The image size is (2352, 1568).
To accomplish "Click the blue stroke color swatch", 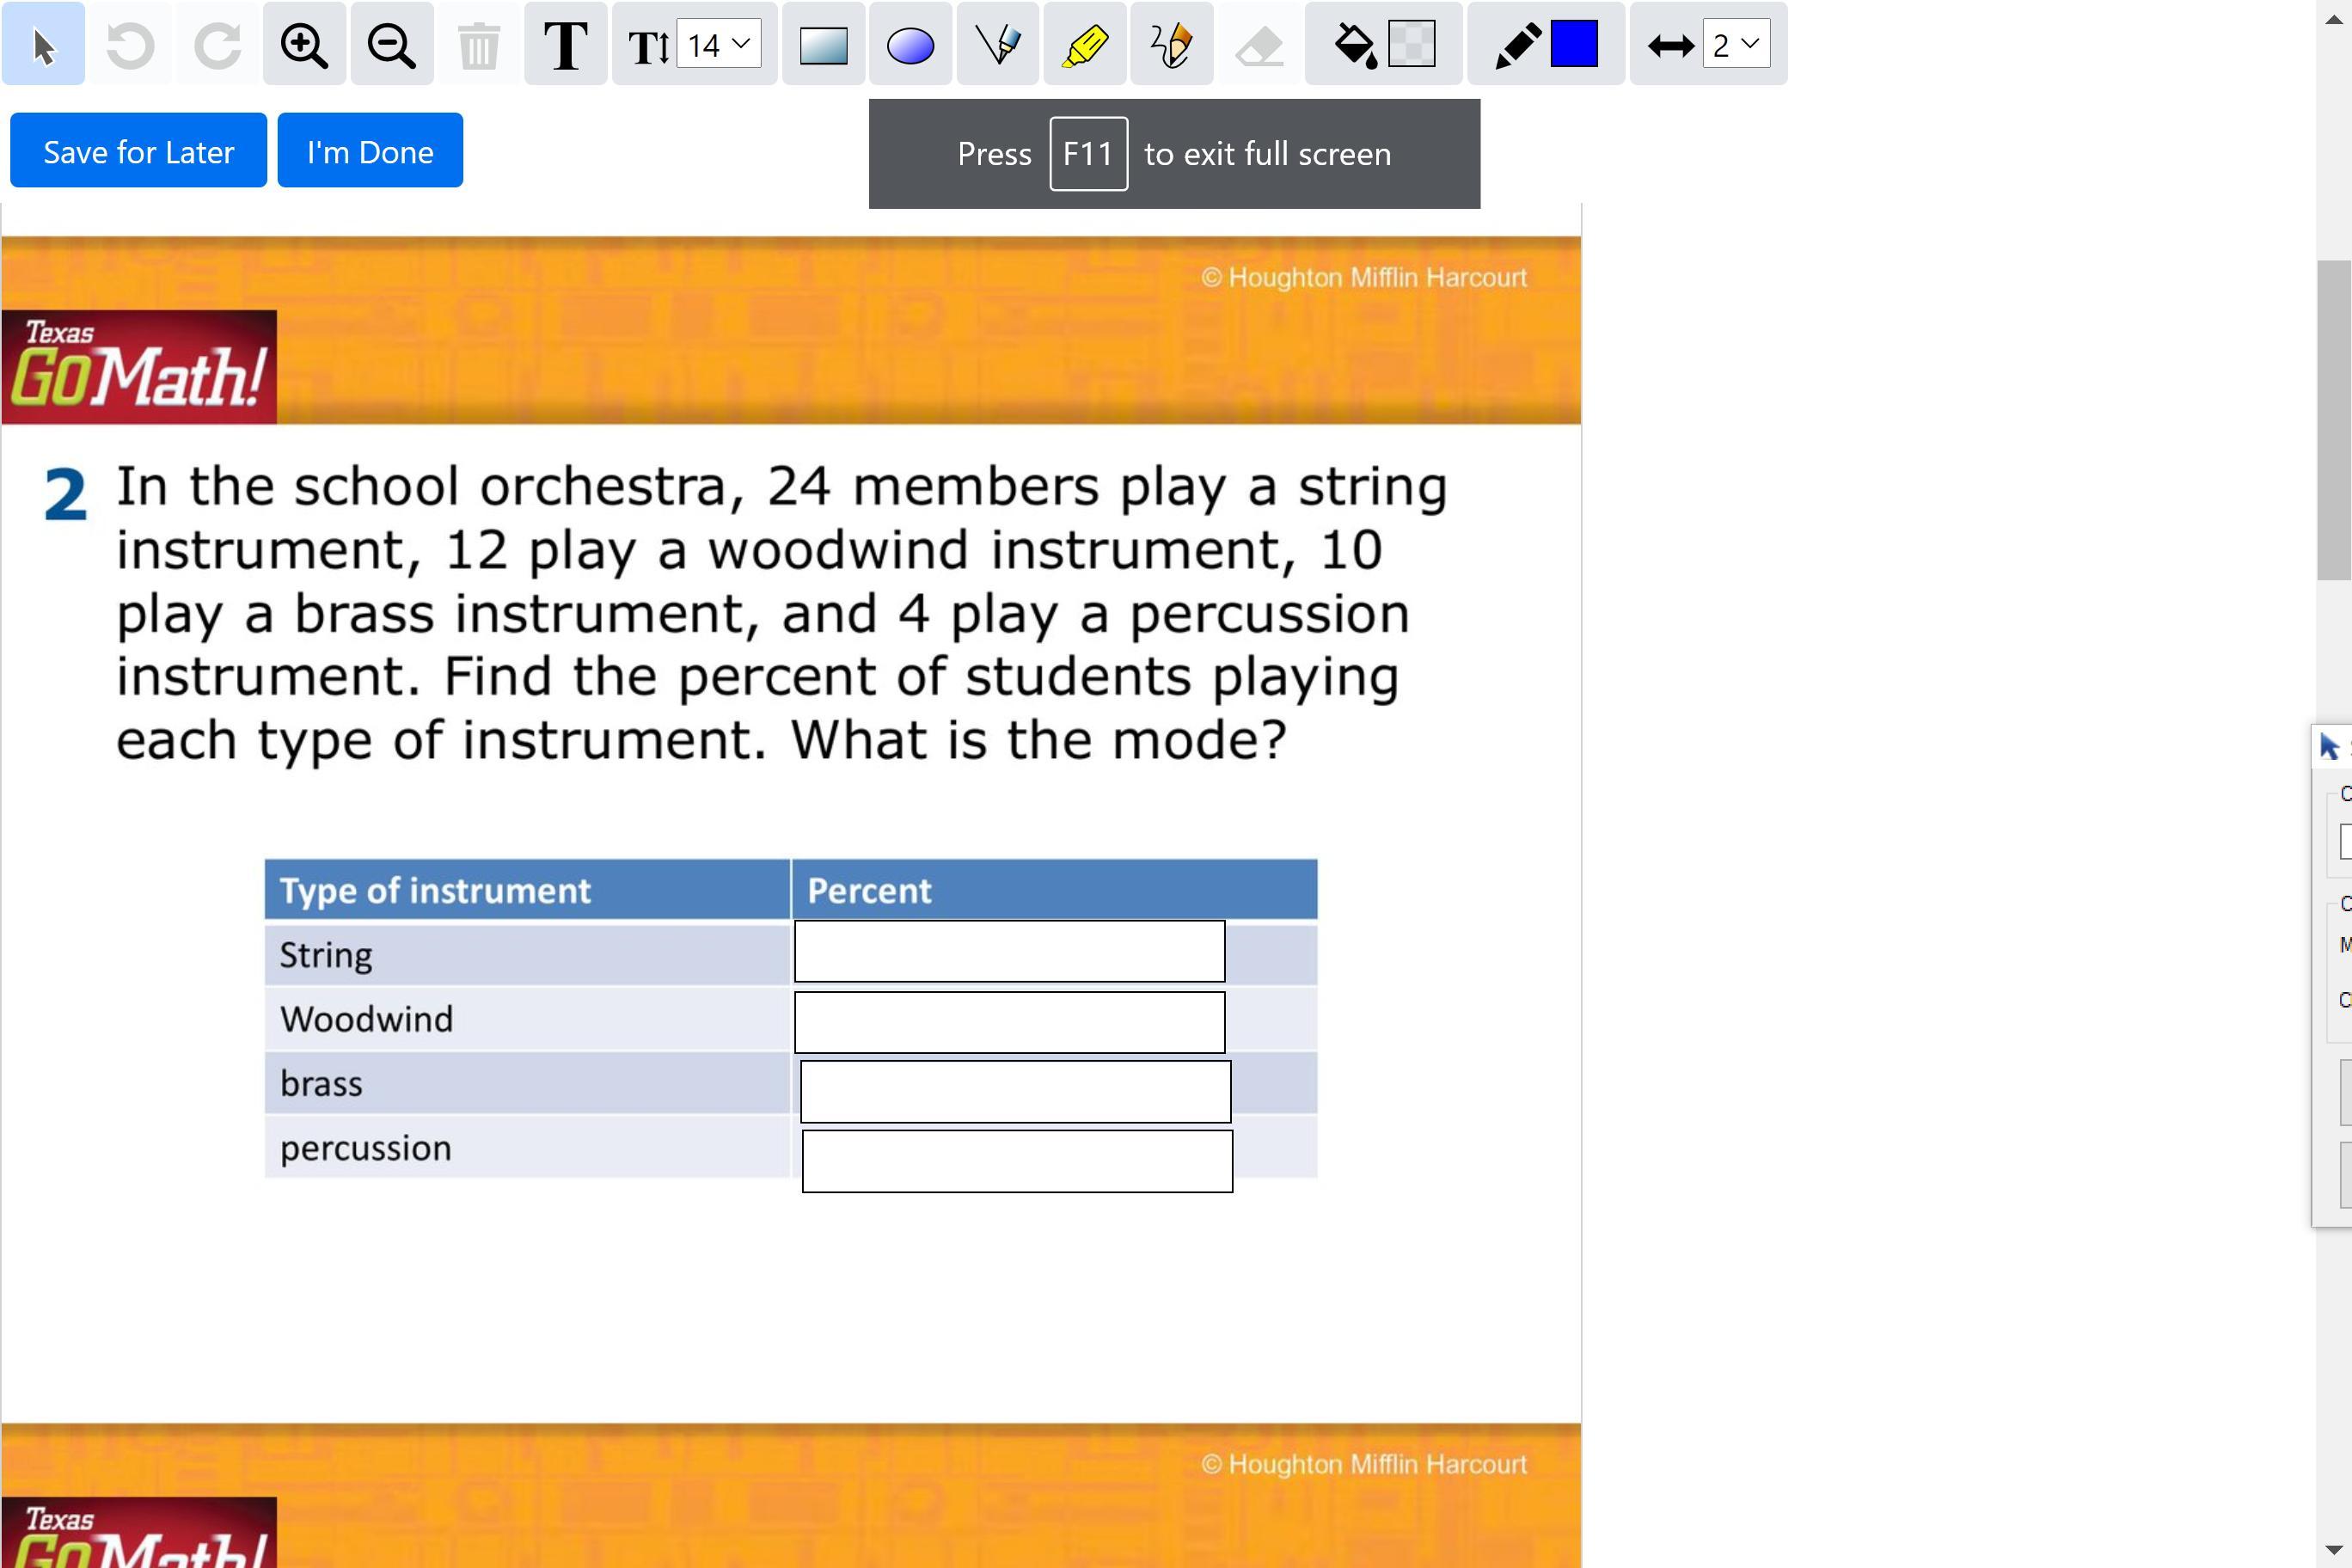I will (x=1574, y=45).
